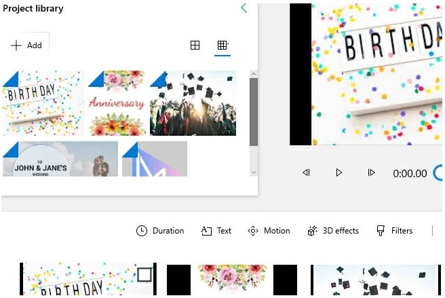Click the library scrollbar up arrow
Screen dimensions: 445x298
pos(254,74)
